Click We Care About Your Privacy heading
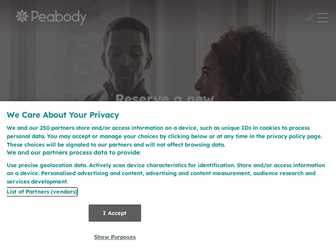The width and height of the screenshot is (336, 252). point(63,115)
